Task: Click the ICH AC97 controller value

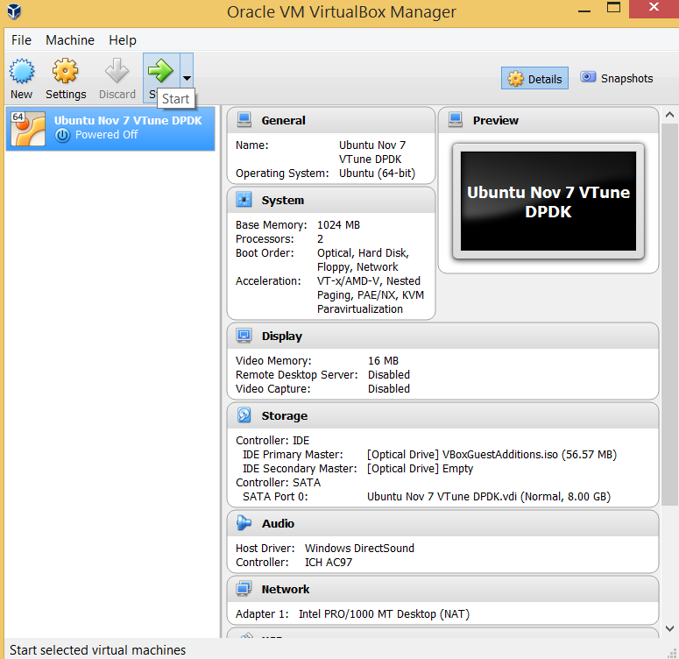Action: pos(329,563)
